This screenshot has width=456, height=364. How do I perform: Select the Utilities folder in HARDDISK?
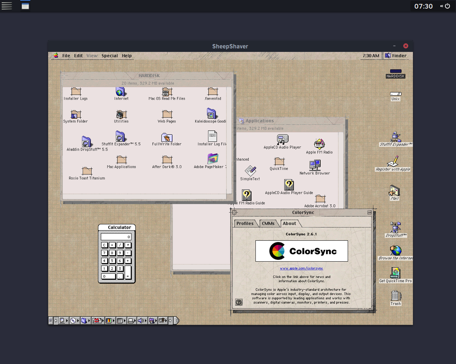click(x=121, y=114)
